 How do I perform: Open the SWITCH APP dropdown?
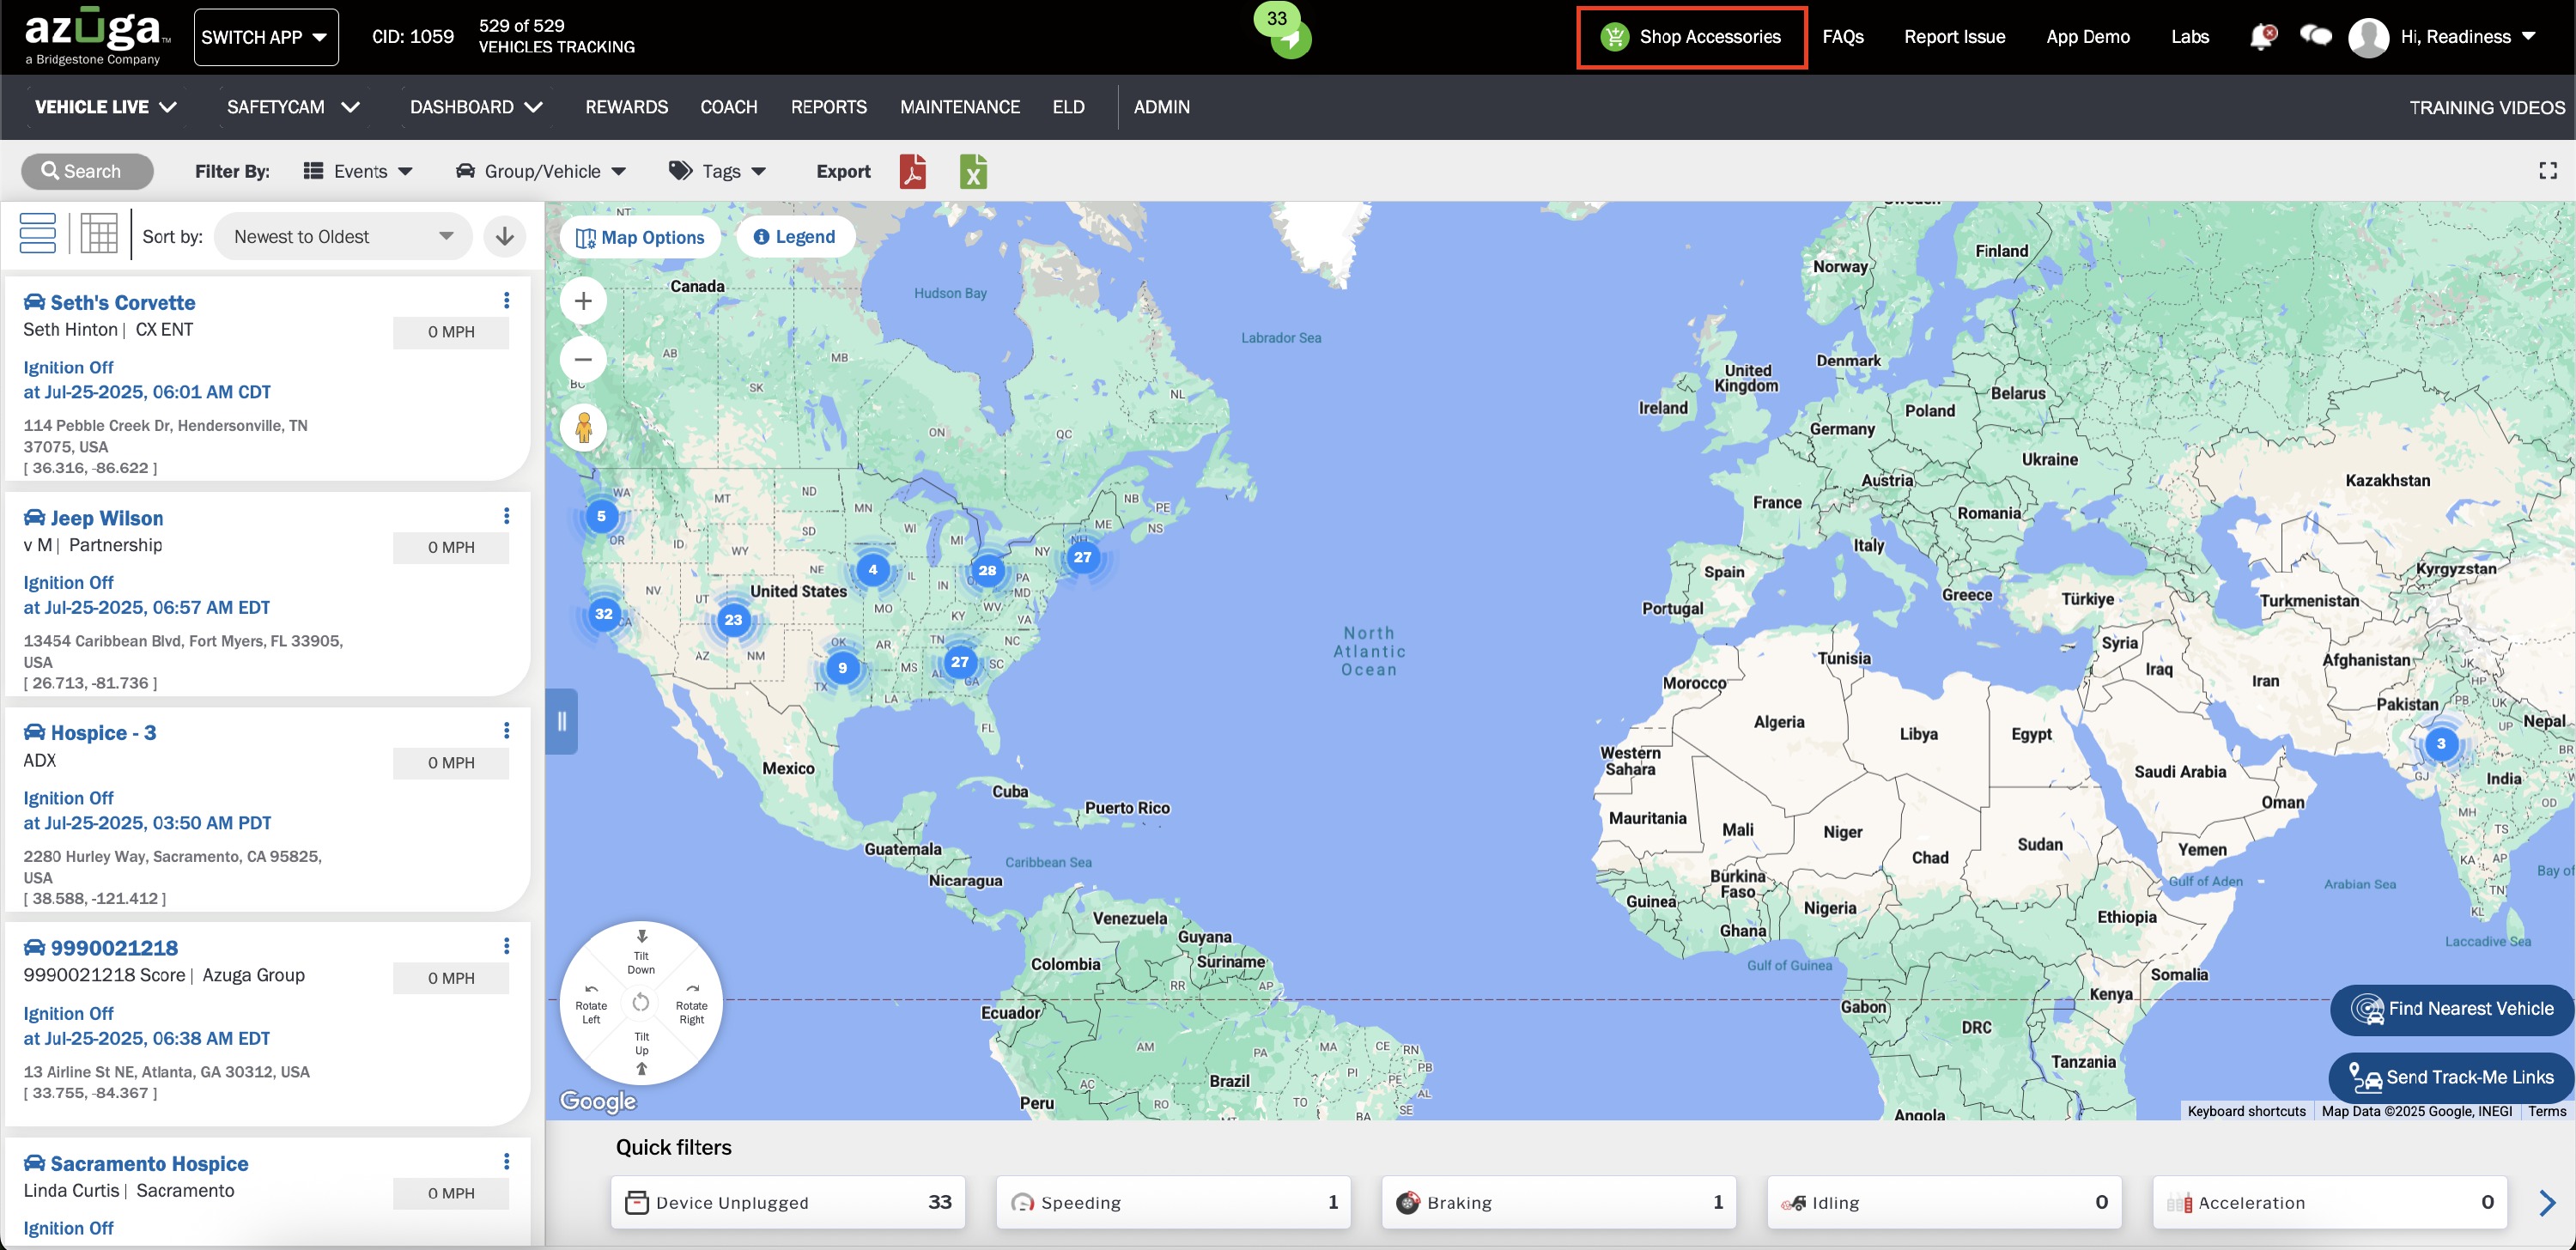point(265,37)
